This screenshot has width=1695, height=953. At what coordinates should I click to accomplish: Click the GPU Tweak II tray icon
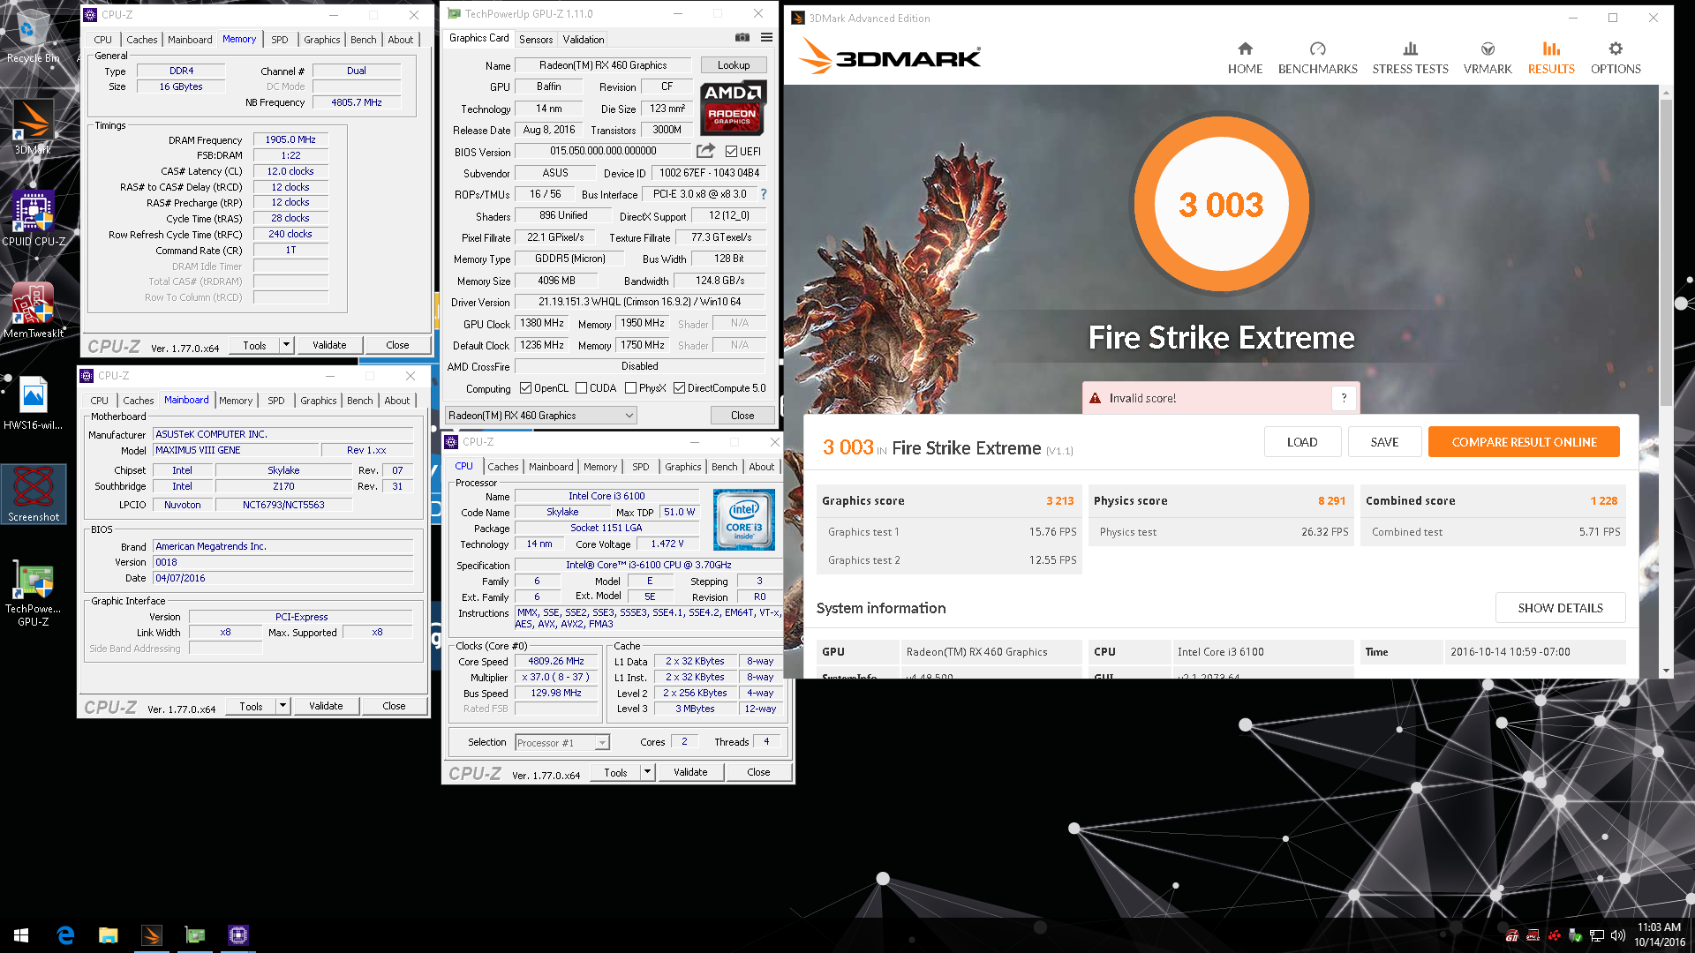(1512, 935)
